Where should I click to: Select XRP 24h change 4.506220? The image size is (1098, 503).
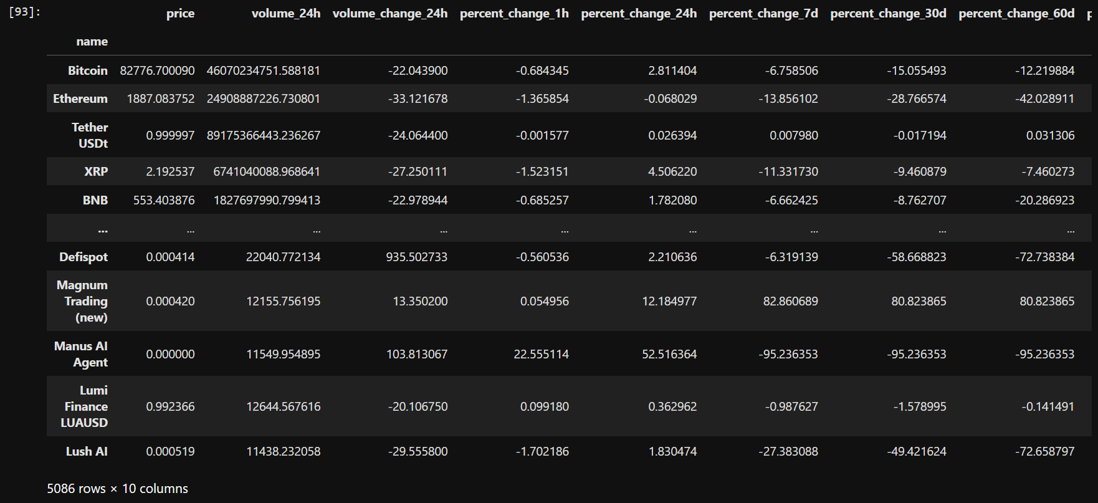[672, 171]
